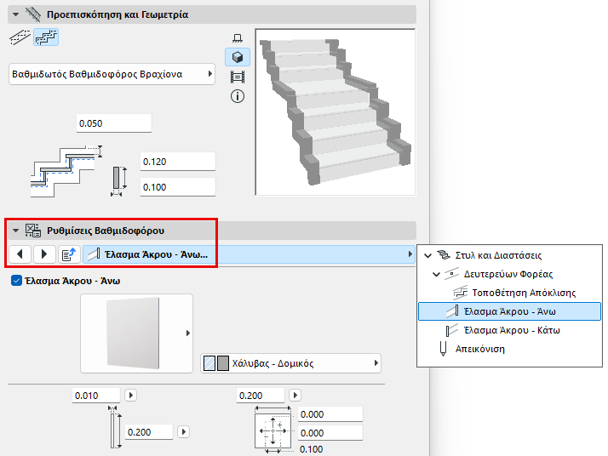Open the Έλασμα Άκρου - Άνω page selector

(249, 254)
